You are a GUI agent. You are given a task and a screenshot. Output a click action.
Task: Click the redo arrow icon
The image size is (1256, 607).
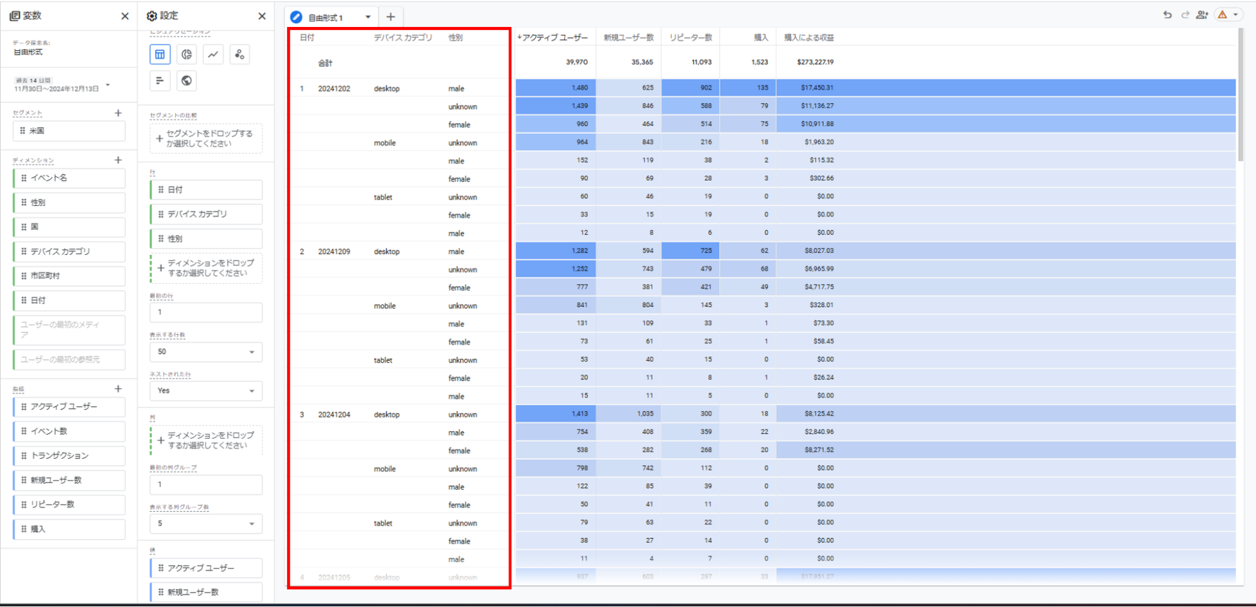click(x=1185, y=14)
